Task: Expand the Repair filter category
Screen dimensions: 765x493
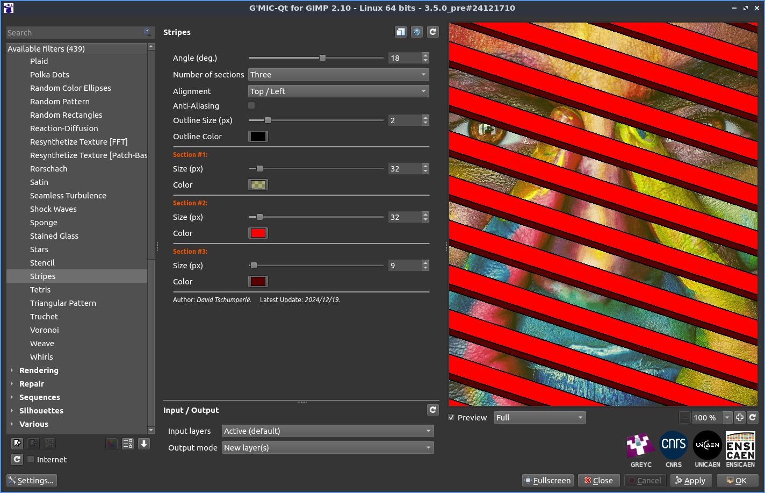Action: pos(12,384)
